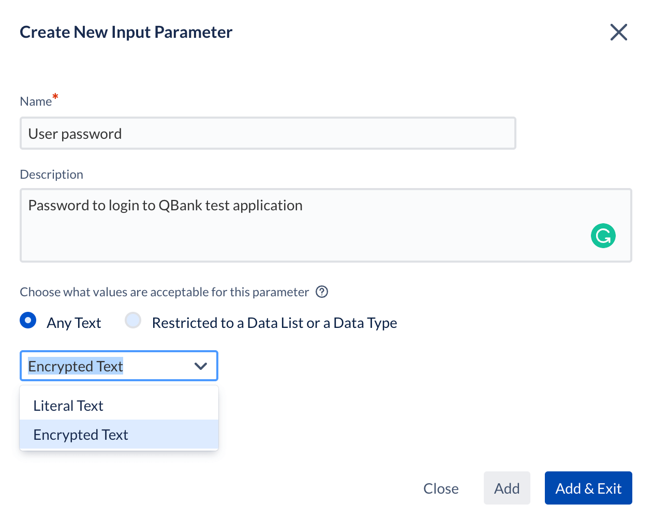Close the Create New Input Parameter dialog
The width and height of the screenshot is (653, 518).
click(x=618, y=32)
